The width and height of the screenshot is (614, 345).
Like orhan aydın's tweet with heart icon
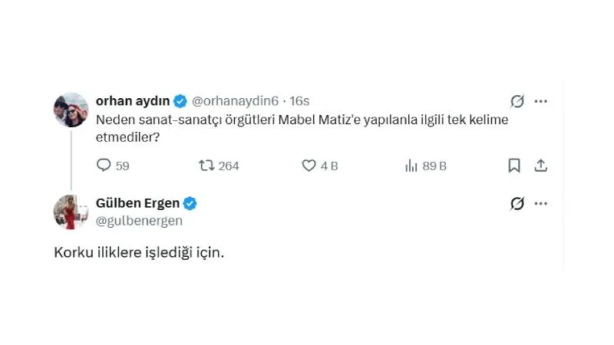coord(309,165)
